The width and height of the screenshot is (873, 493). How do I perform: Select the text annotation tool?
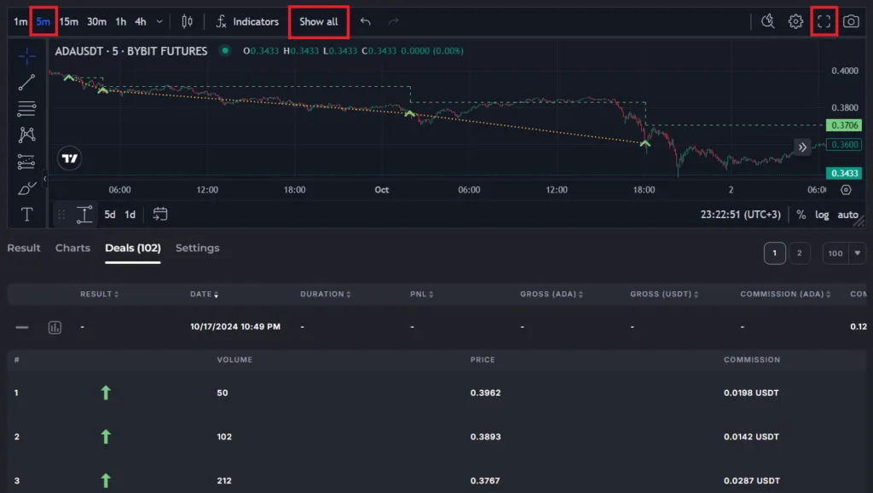(x=26, y=215)
